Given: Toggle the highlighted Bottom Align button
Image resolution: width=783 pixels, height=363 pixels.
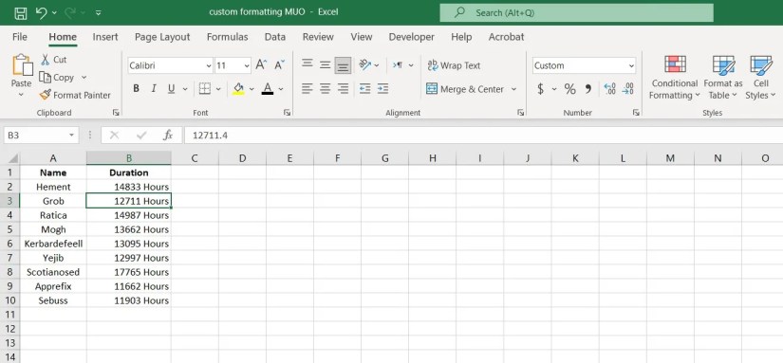Looking at the screenshot, I should (x=343, y=65).
